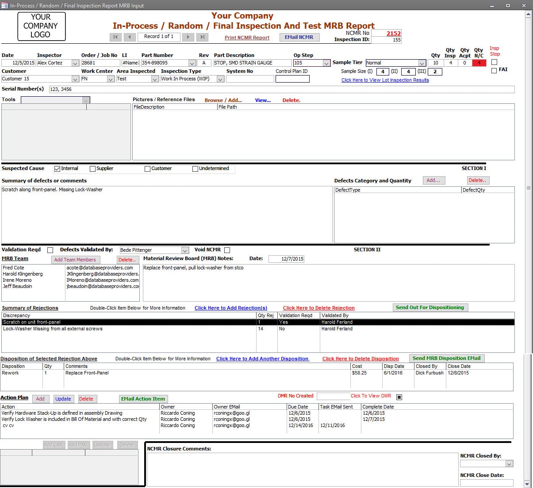Click Here to Delete Disposition

click(x=360, y=359)
